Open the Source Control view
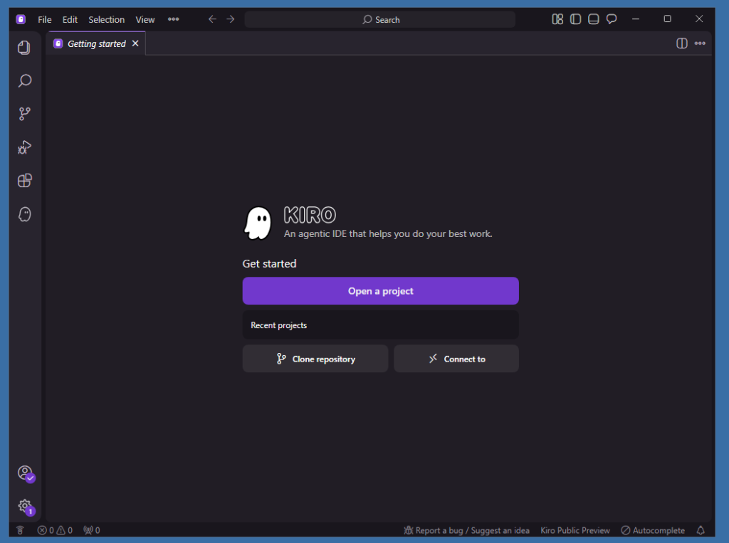Viewport: 729px width, 543px height. click(x=25, y=114)
